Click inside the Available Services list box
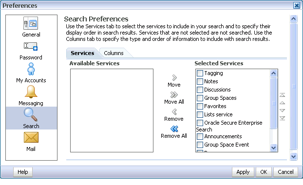Screen dimensions: 303x185 [x=112, y=111]
